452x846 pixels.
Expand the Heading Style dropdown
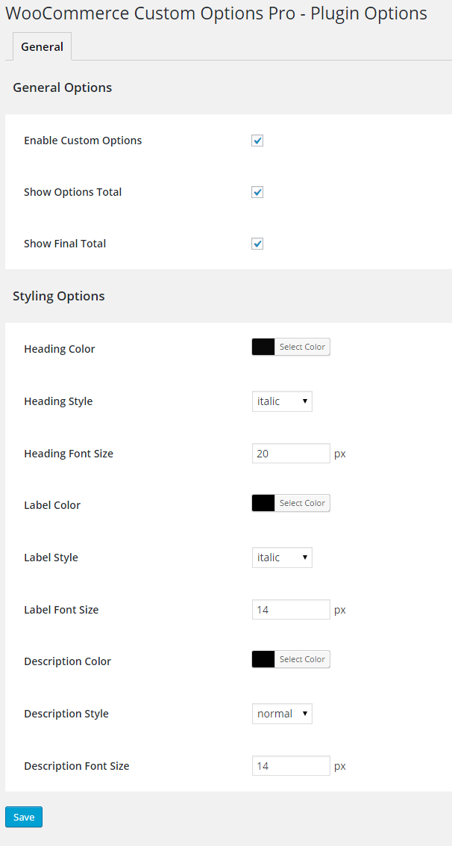(x=282, y=401)
